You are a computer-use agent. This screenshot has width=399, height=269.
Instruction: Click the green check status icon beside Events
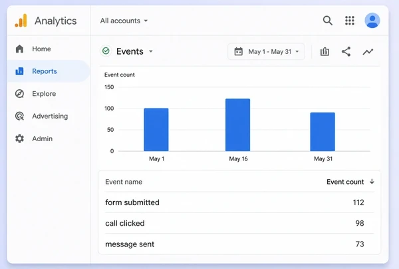tap(106, 51)
